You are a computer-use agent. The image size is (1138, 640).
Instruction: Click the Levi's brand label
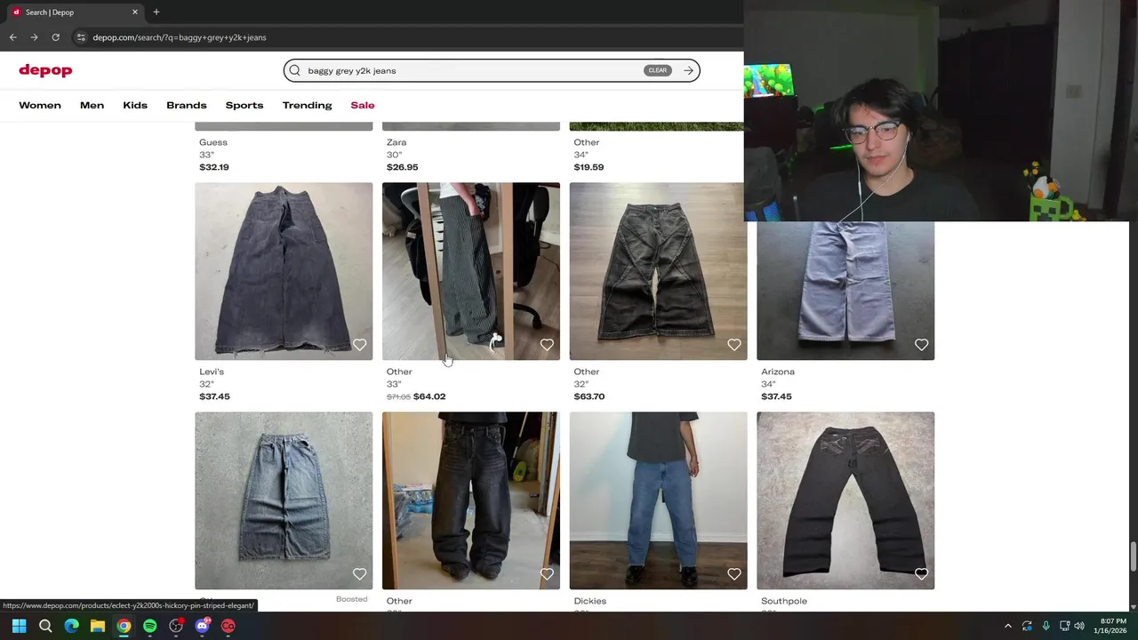[x=212, y=372]
